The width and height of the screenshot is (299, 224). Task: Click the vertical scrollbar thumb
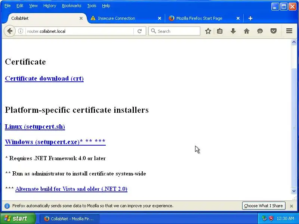point(294,128)
